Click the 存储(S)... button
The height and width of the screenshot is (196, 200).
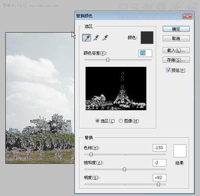pyautogui.click(x=176, y=60)
